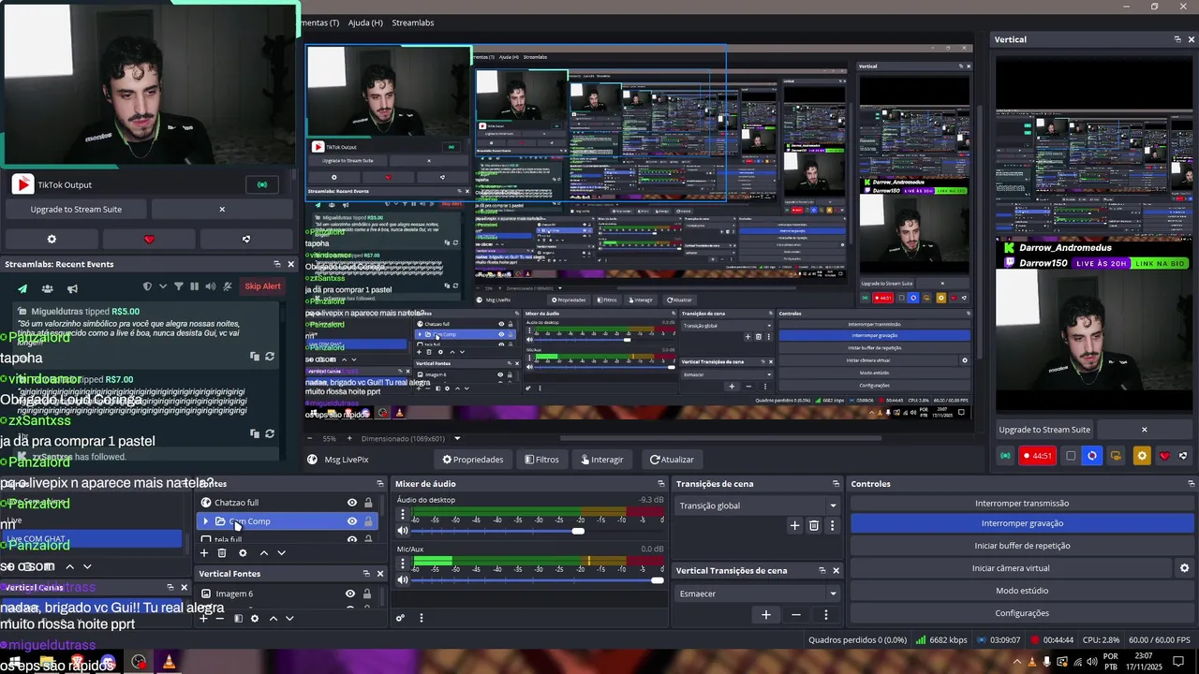Image resolution: width=1199 pixels, height=674 pixels.
Task: Add a vertical scene transition
Action: click(765, 615)
